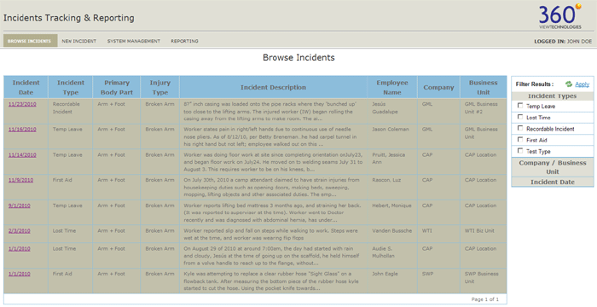Open the 2/3/2010 incident link

[x=20, y=231]
